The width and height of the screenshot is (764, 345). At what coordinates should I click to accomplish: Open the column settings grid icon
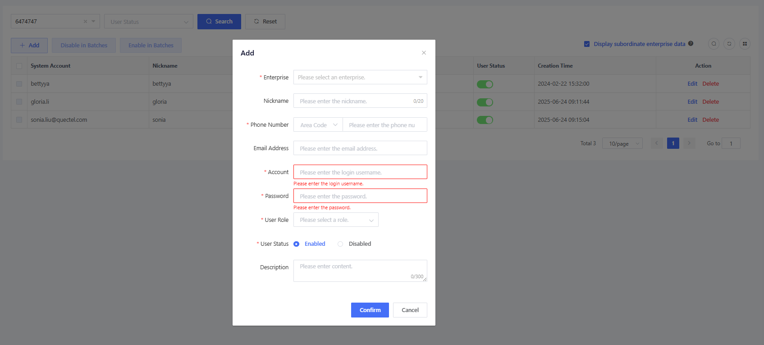(745, 44)
